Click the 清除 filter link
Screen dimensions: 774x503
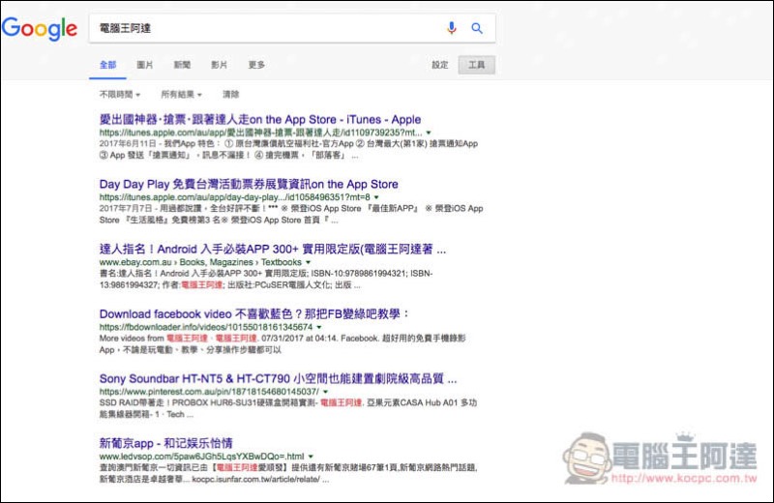point(230,95)
